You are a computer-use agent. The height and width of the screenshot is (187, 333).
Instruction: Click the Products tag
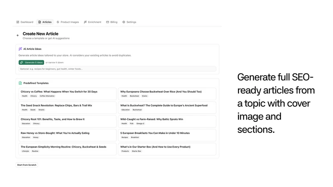[125, 151]
